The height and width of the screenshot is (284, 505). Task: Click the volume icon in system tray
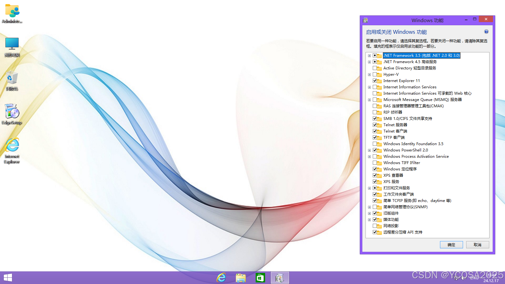coord(464,278)
